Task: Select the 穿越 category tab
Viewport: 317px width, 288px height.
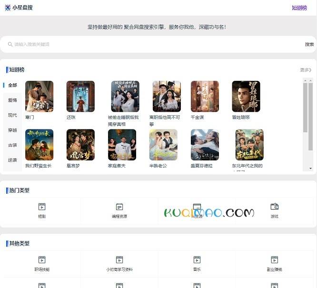Action: (x=12, y=130)
